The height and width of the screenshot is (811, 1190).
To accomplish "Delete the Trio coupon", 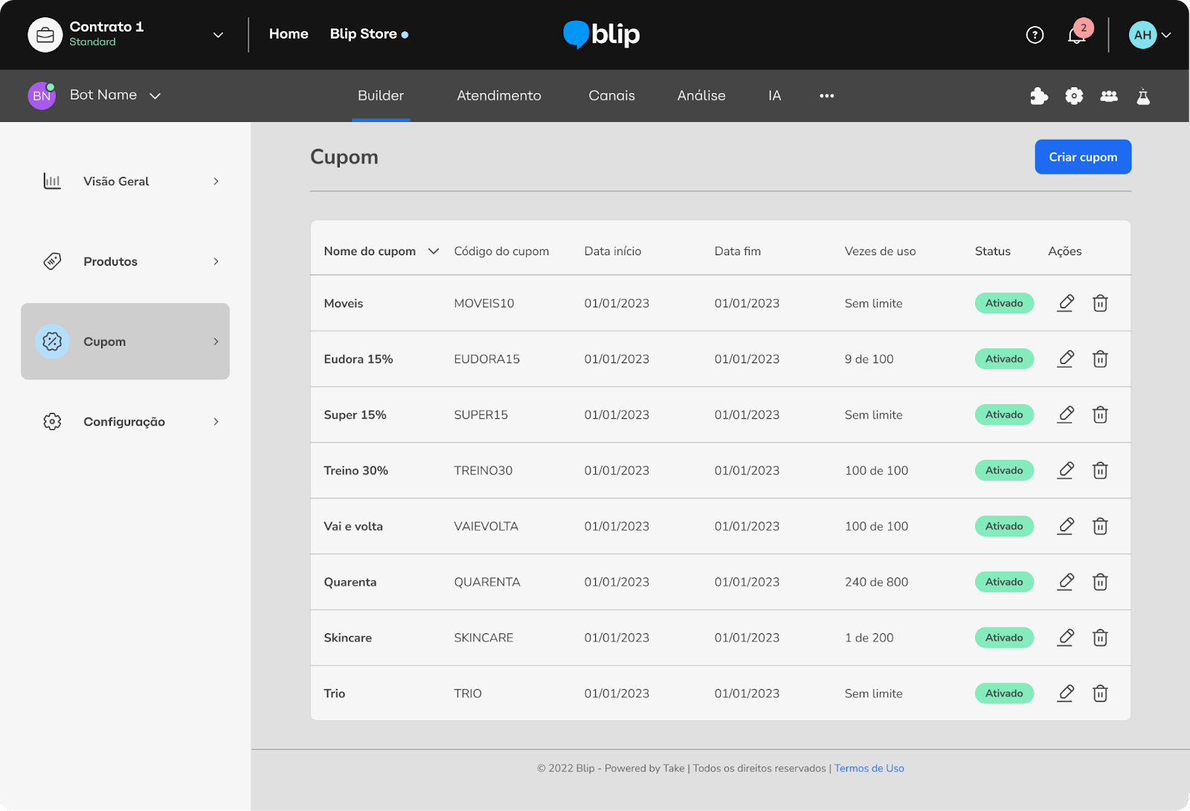I will (x=1100, y=693).
